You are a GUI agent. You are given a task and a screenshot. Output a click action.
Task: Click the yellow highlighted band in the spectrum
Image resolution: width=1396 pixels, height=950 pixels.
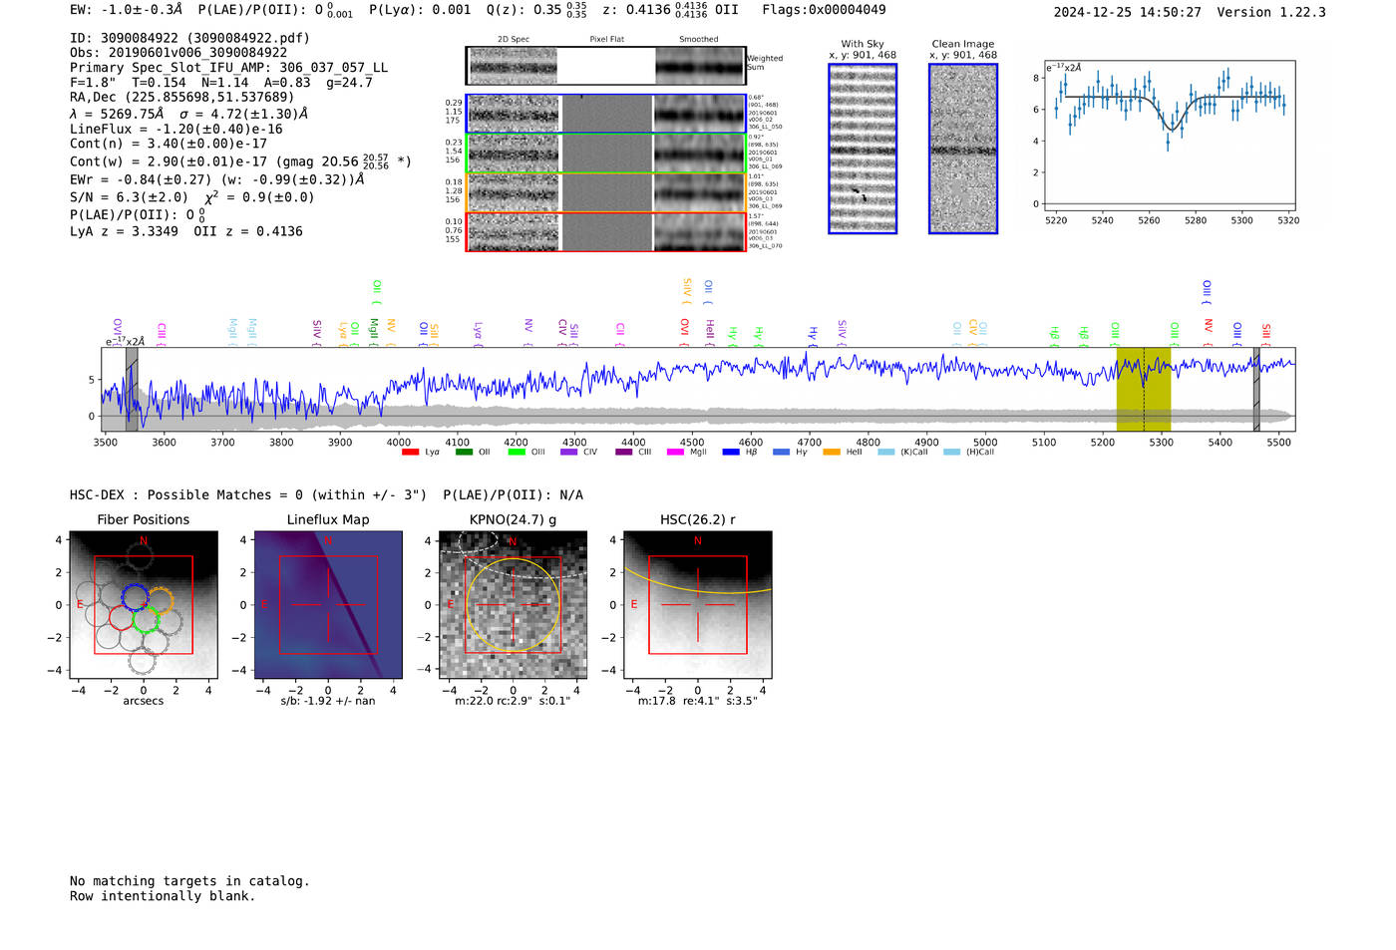click(x=1143, y=389)
